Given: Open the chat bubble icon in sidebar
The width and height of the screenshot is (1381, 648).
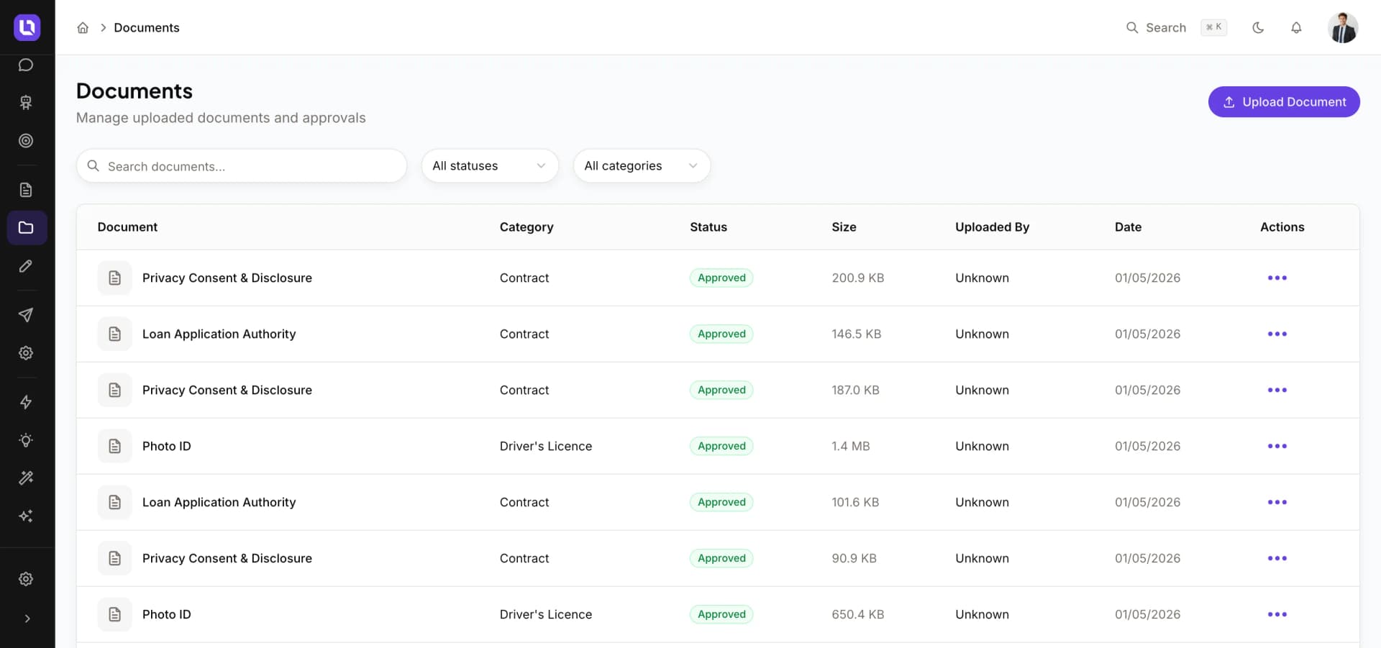Looking at the screenshot, I should [26, 65].
